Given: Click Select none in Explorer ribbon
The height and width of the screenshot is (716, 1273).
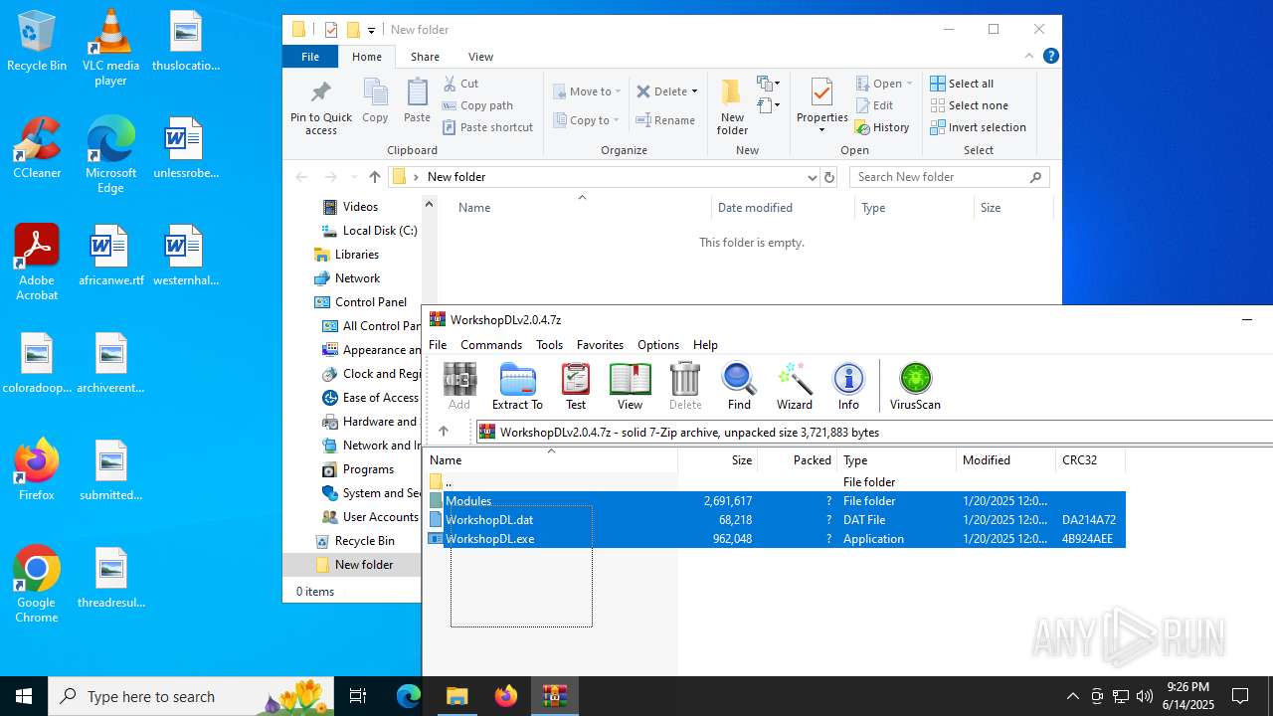Looking at the screenshot, I should pos(970,105).
